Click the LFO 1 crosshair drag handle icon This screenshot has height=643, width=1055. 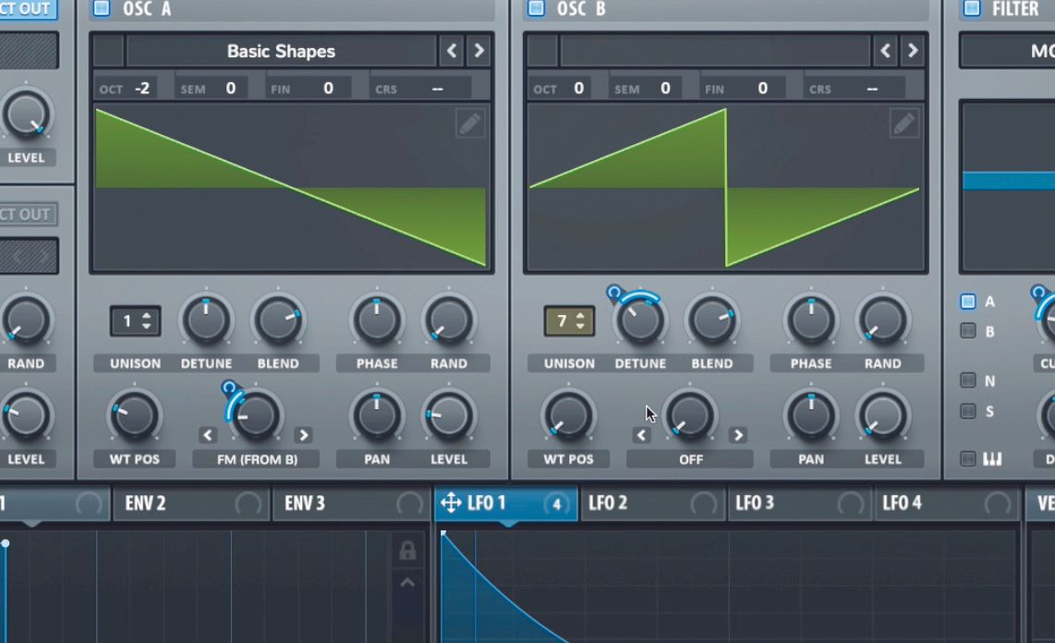pyautogui.click(x=452, y=503)
